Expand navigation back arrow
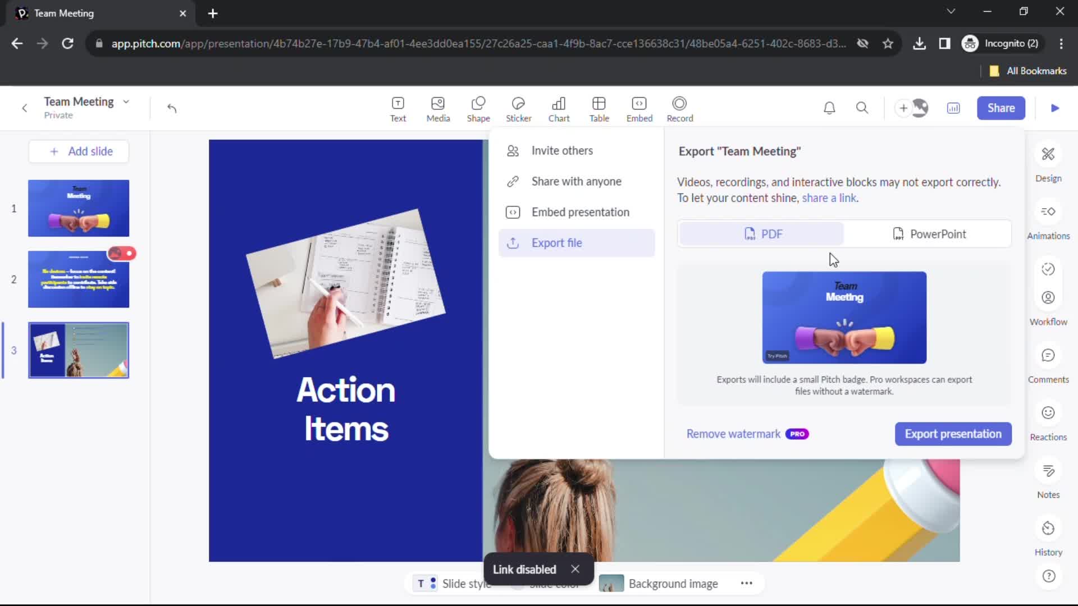This screenshot has width=1078, height=606. coord(25,107)
